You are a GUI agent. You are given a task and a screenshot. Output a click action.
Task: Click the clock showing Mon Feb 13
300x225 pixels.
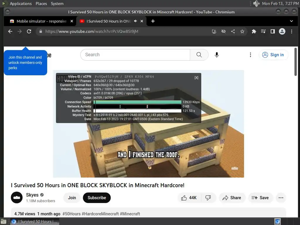pyautogui.click(x=280, y=4)
